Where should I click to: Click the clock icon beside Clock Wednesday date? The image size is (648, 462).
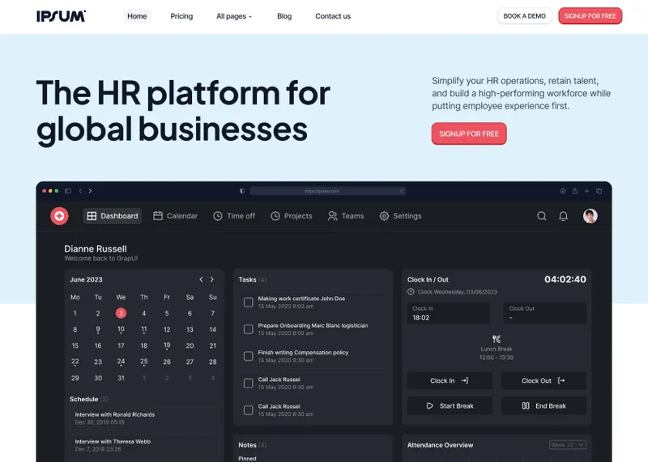click(411, 292)
